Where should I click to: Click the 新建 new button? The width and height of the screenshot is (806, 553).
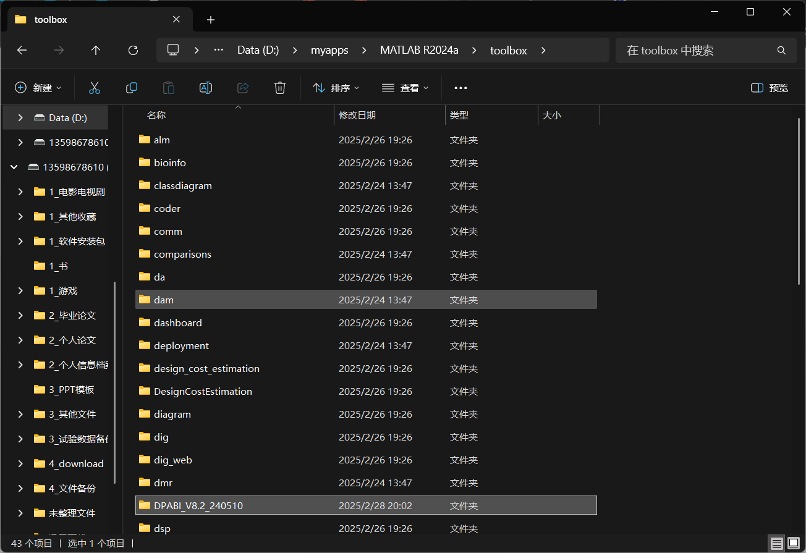(x=38, y=88)
